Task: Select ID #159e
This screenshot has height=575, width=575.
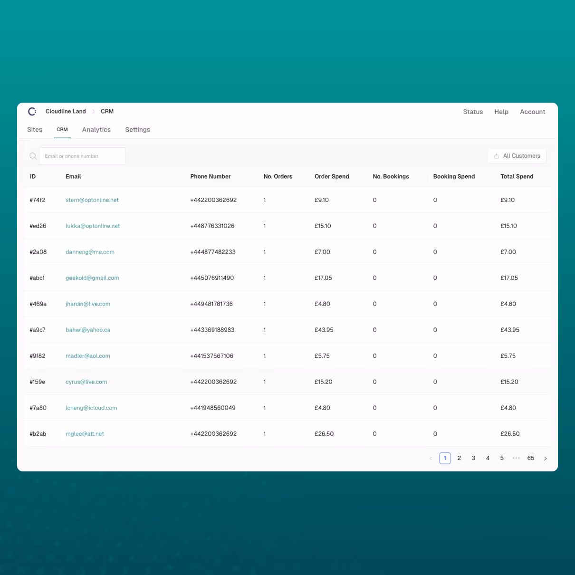Action: pos(38,382)
